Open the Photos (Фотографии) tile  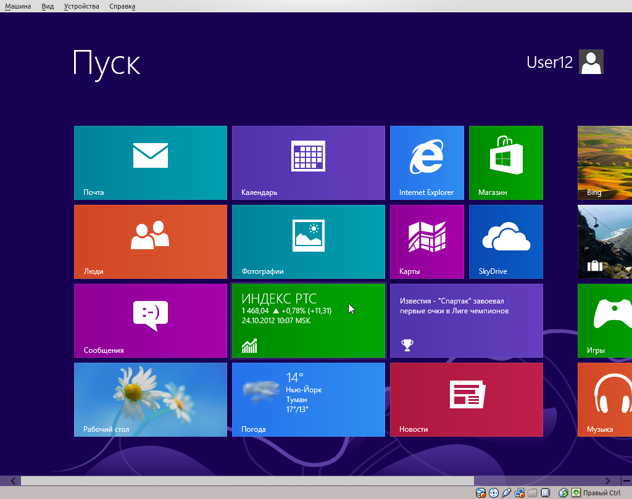[308, 242]
